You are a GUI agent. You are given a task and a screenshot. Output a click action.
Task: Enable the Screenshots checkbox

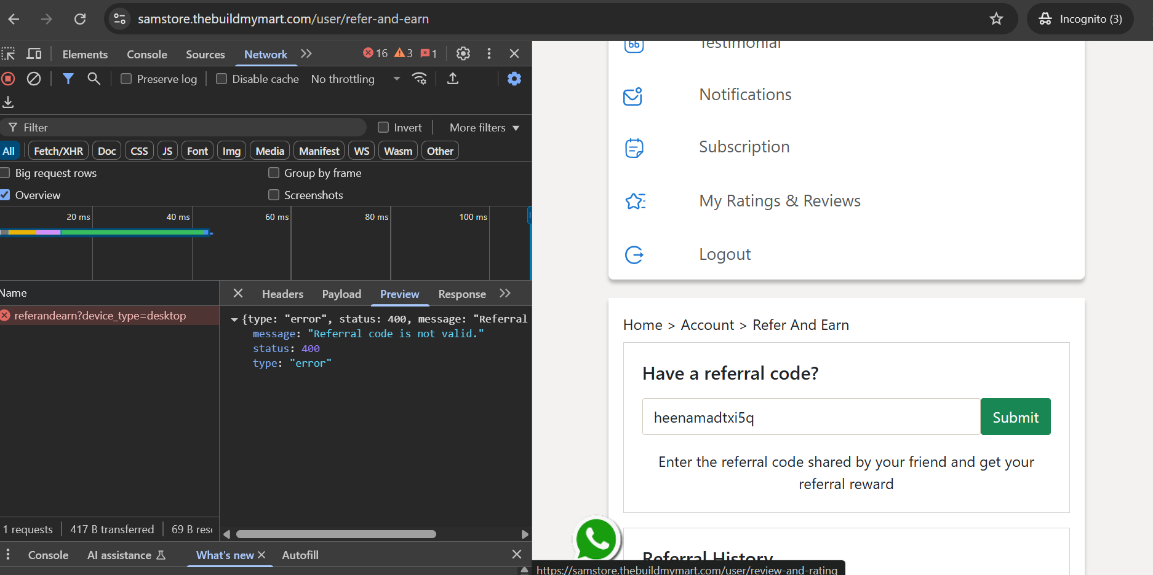(x=274, y=195)
